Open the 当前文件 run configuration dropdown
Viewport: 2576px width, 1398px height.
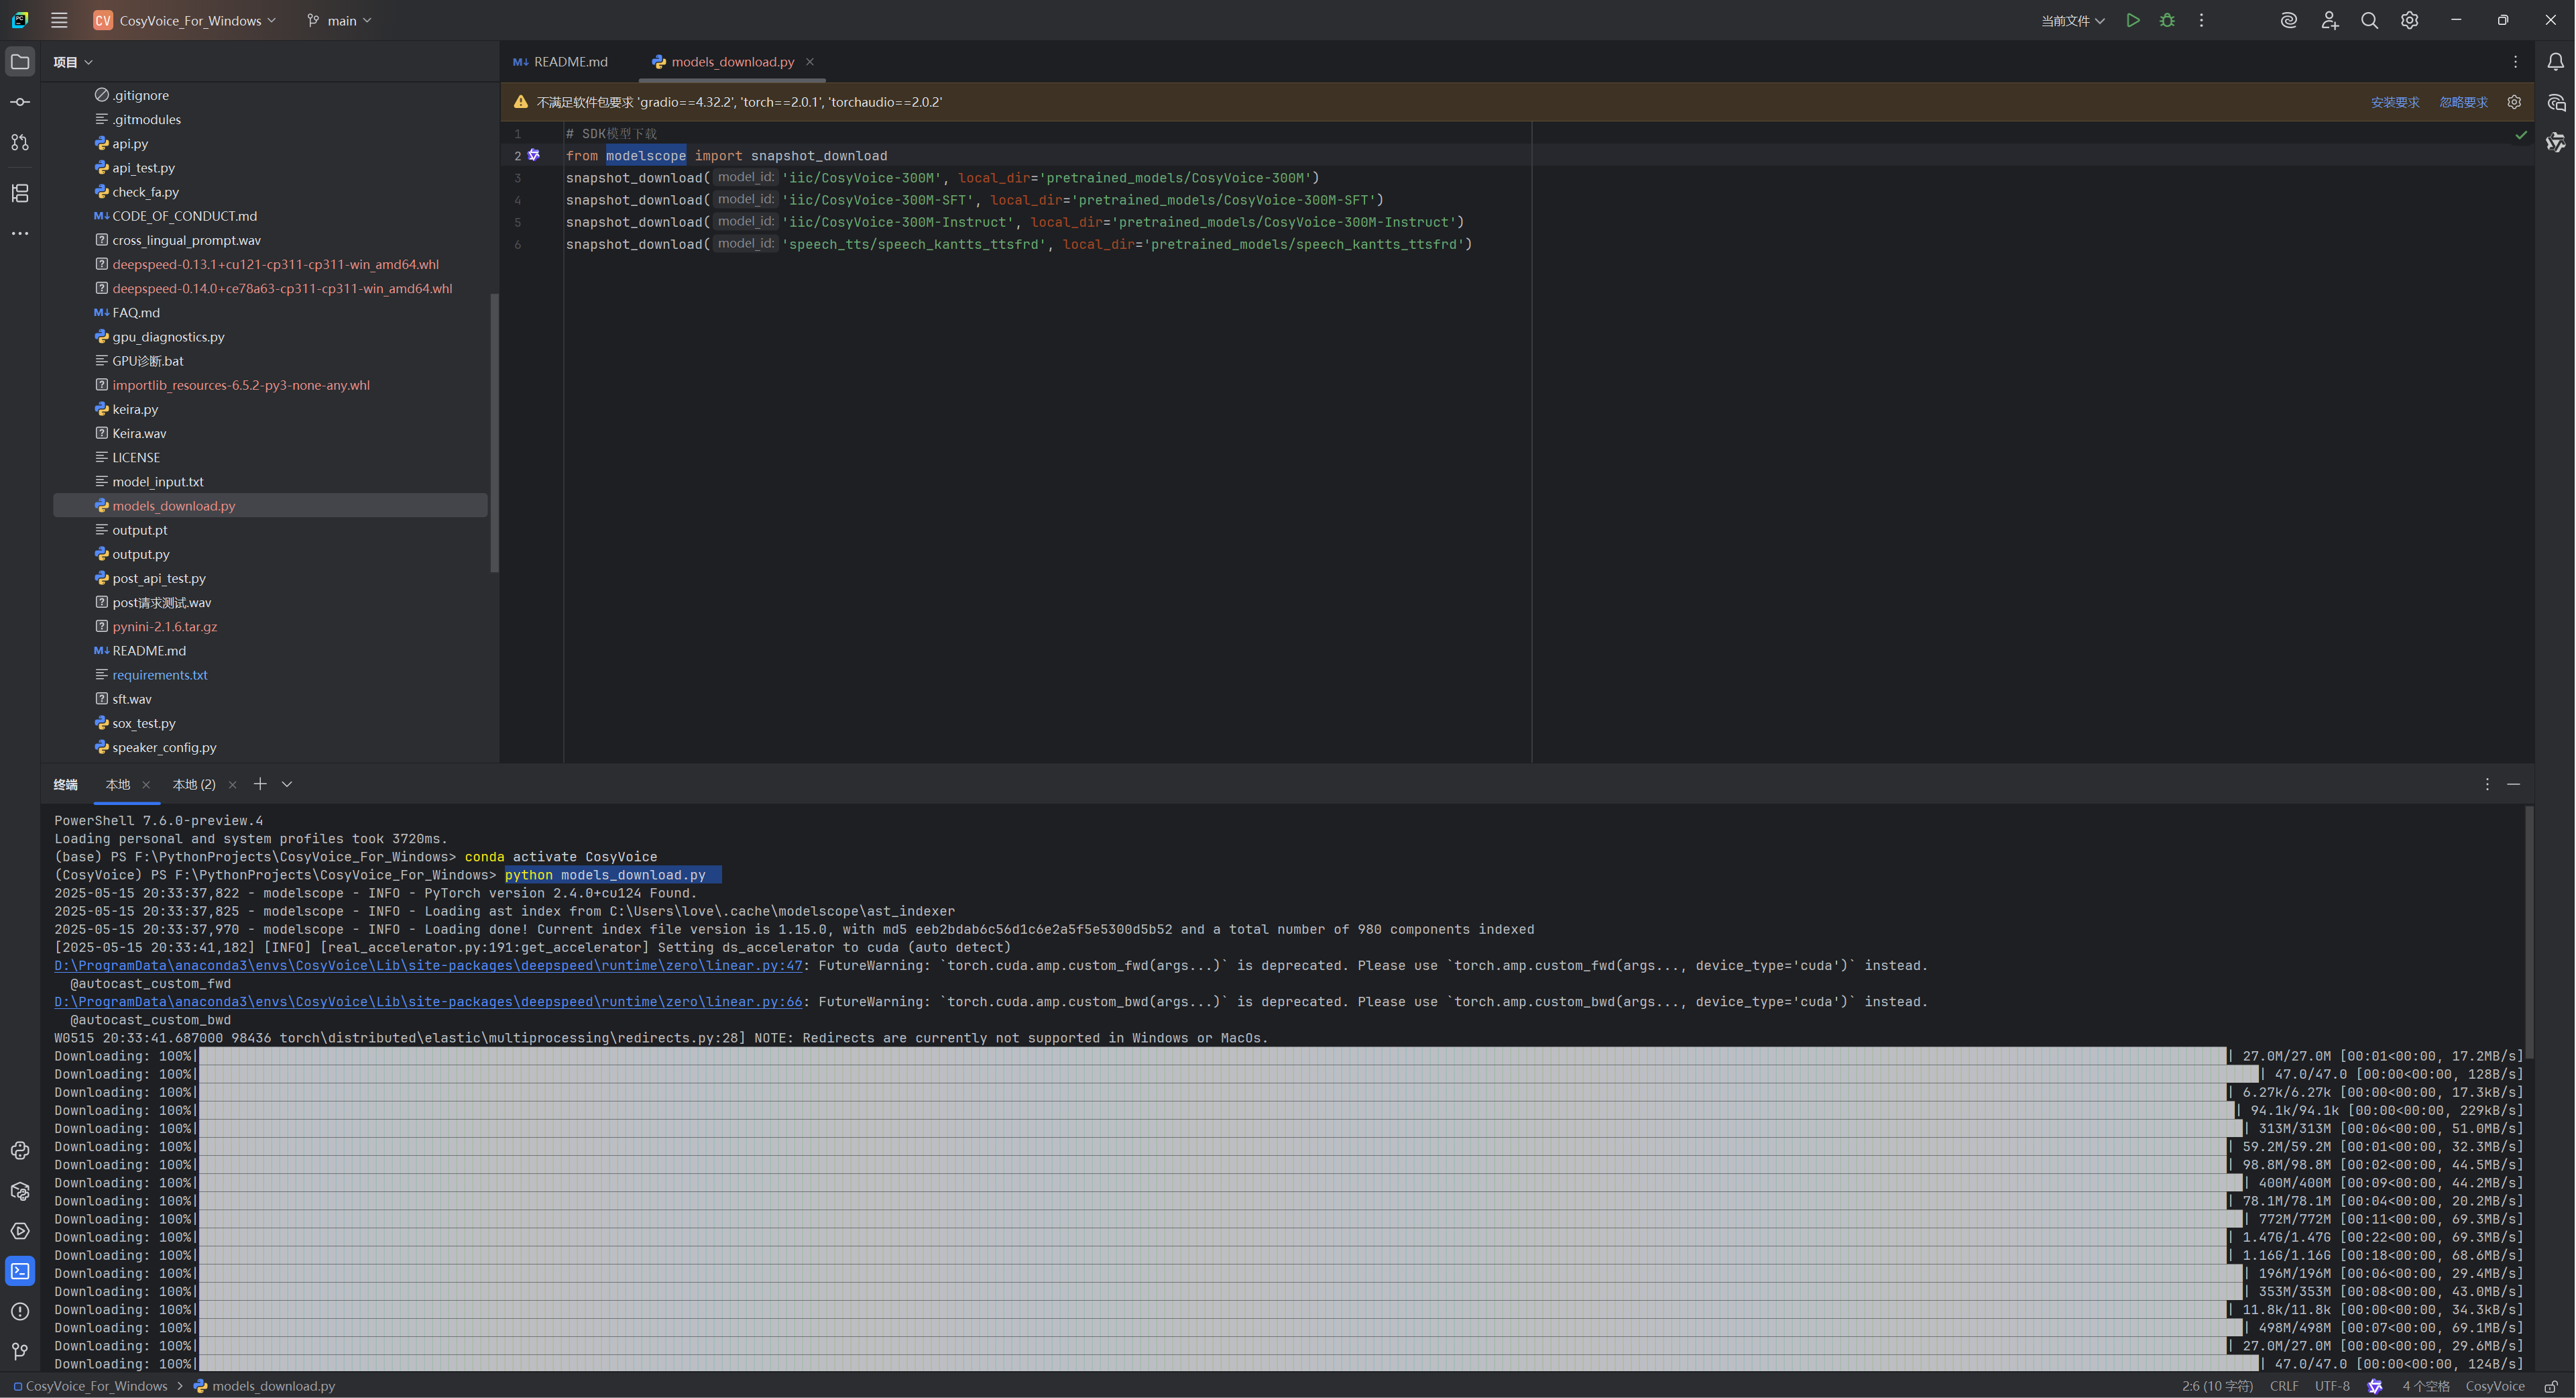(x=2072, y=20)
